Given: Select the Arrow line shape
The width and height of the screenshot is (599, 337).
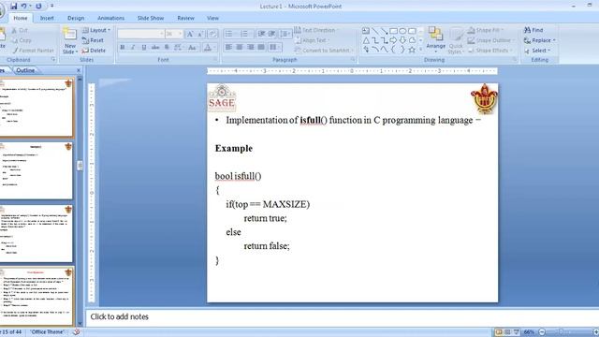Looking at the screenshot, I should pyautogui.click(x=385, y=31).
